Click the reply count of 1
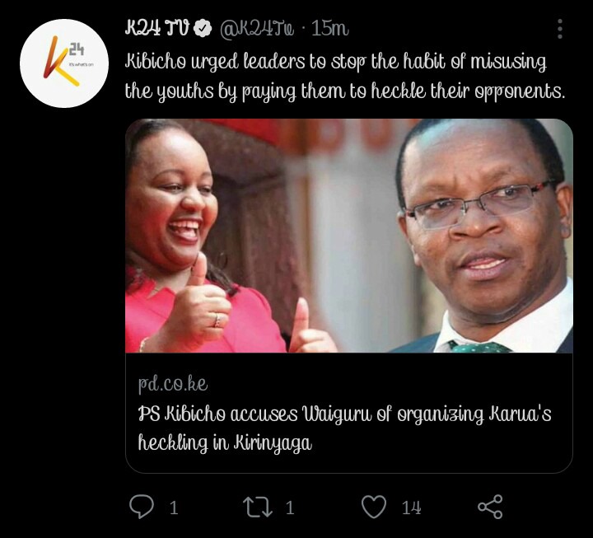Viewport: 593px width, 538px height. (174, 508)
